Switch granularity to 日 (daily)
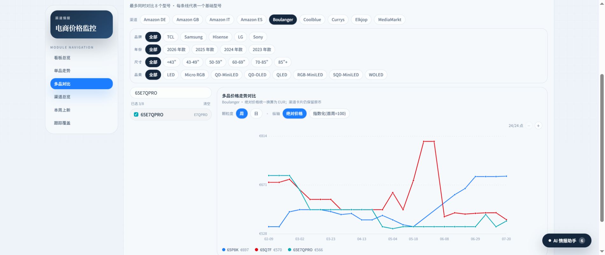 tap(256, 114)
